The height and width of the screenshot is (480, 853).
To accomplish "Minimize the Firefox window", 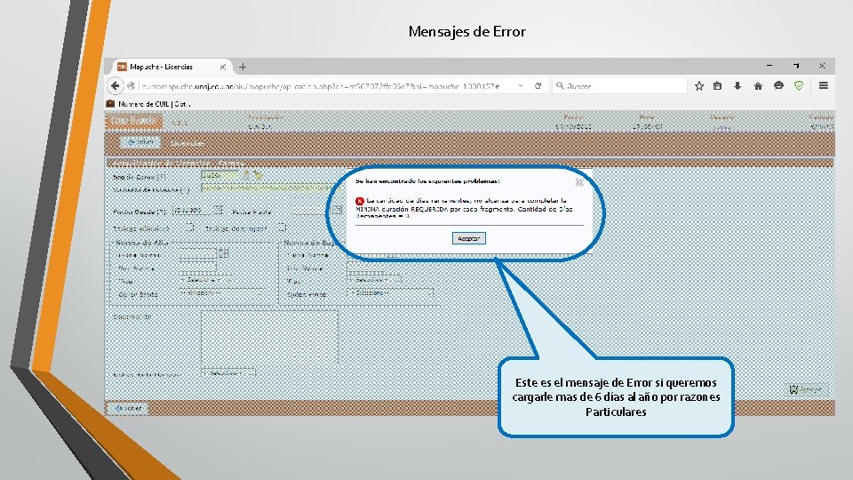I will click(769, 65).
